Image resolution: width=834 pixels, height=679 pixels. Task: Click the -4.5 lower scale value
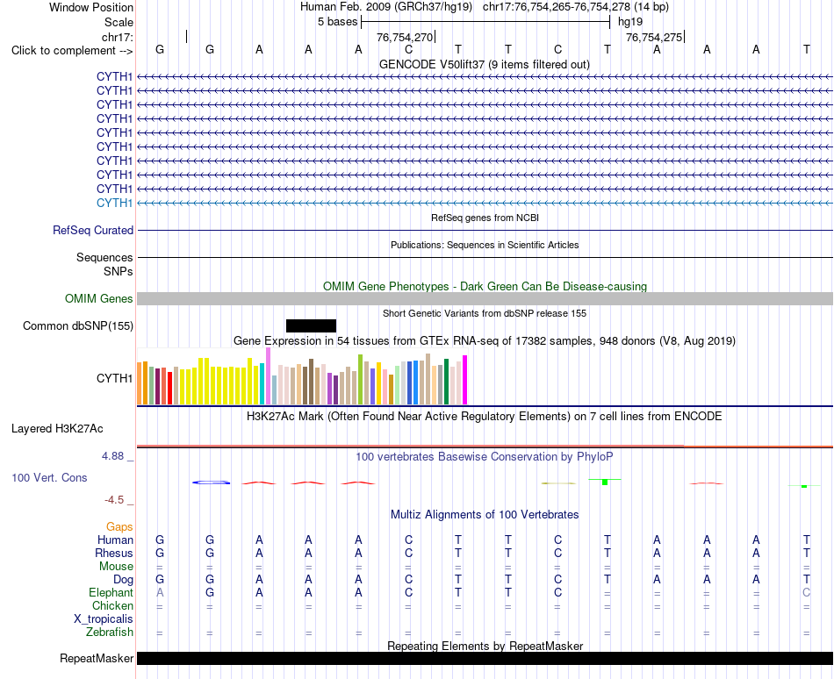click(x=114, y=499)
